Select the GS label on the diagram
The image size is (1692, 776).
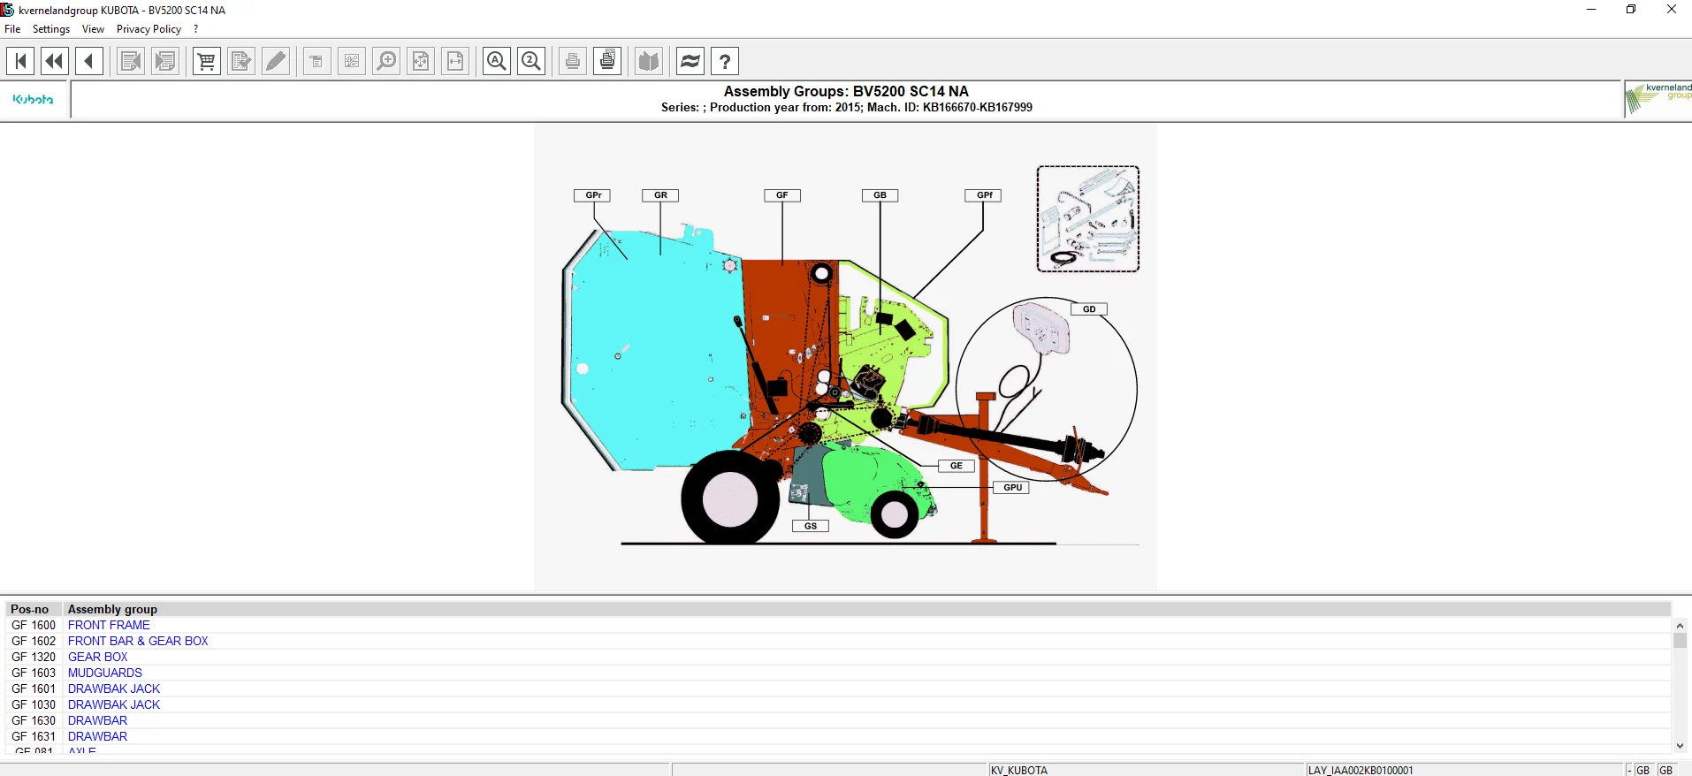click(811, 526)
